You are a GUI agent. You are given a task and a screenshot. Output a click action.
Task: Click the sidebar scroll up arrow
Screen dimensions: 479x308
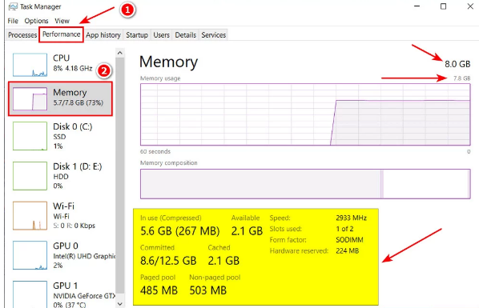[x=120, y=53]
